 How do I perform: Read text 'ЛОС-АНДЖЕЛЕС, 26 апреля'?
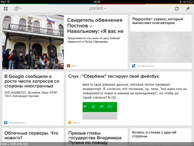(x=31, y=94)
